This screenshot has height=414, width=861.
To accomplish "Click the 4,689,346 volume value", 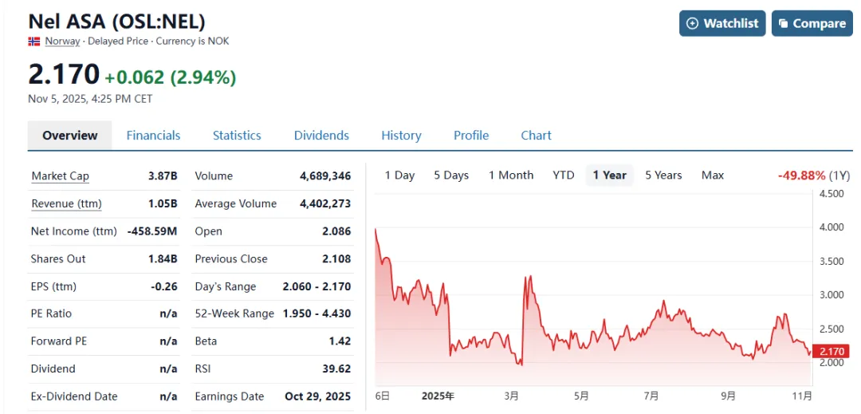I will [325, 176].
